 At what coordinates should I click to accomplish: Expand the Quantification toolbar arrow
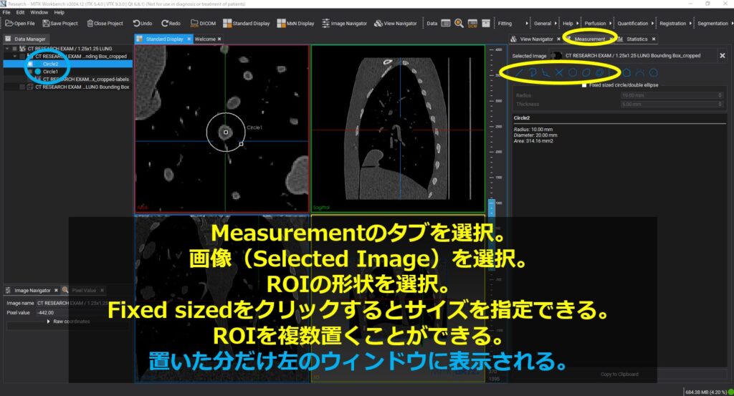[x=652, y=23]
